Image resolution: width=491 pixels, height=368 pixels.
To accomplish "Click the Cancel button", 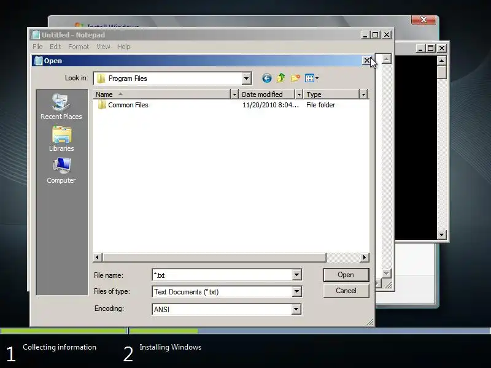I will pyautogui.click(x=346, y=291).
